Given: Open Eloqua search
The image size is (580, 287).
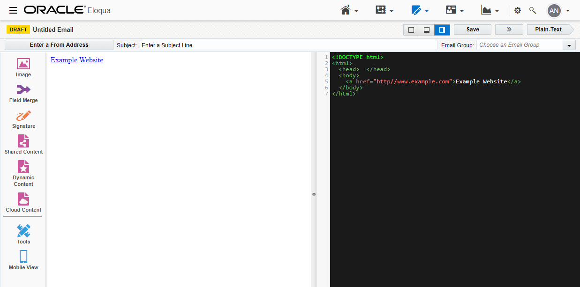Looking at the screenshot, I should pos(533,10).
